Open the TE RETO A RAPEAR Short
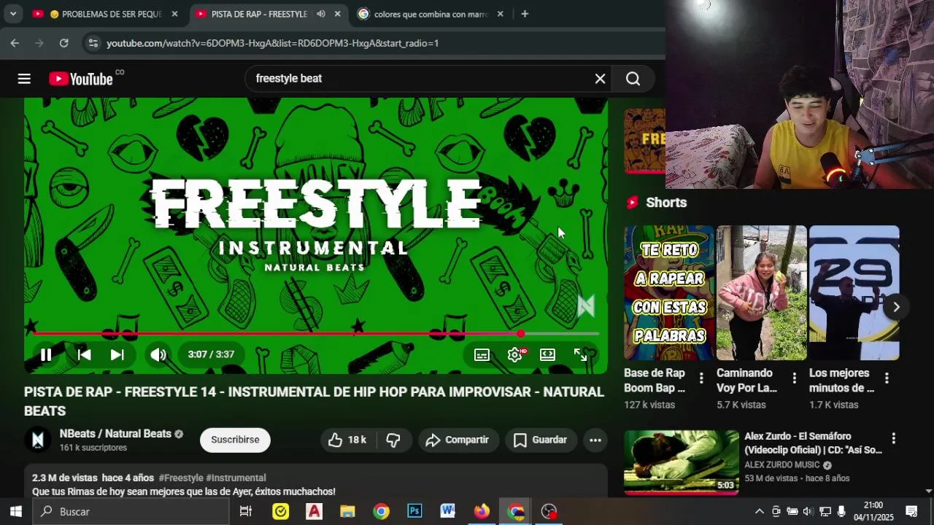 [669, 292]
